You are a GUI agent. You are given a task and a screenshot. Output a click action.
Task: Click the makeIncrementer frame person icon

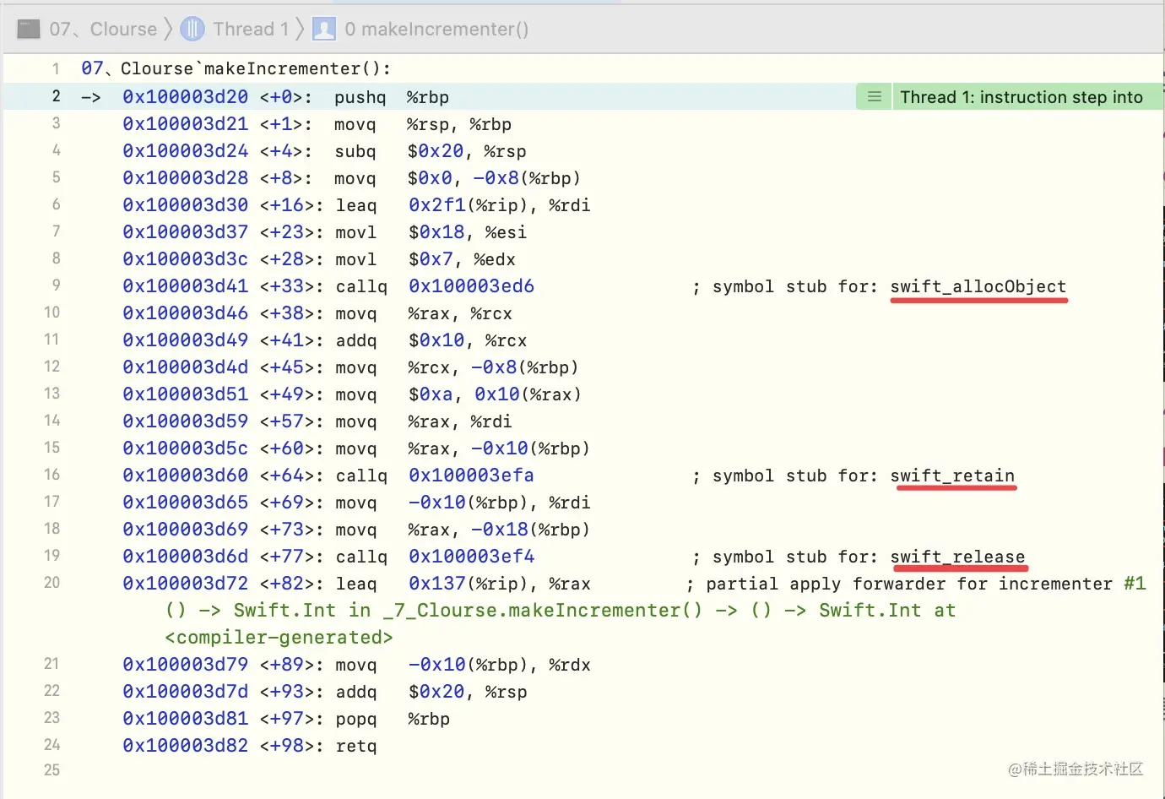(324, 29)
